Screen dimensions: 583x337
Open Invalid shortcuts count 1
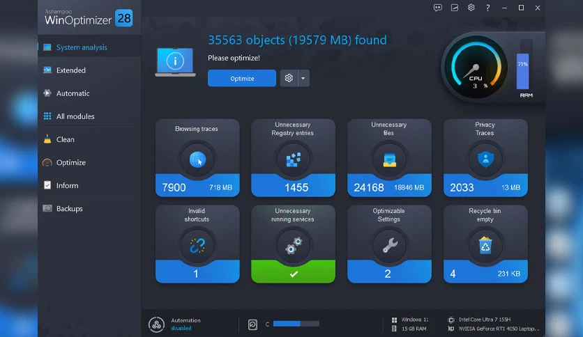point(196,274)
